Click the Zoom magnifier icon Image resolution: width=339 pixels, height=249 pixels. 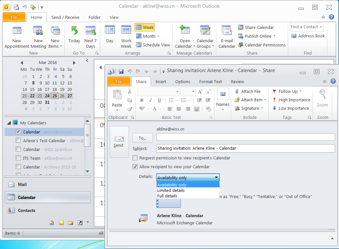coord(322,94)
